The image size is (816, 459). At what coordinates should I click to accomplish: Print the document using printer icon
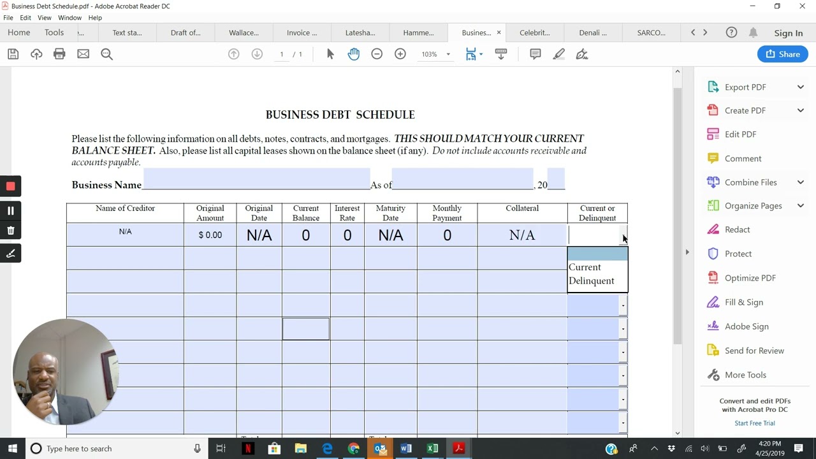59,54
